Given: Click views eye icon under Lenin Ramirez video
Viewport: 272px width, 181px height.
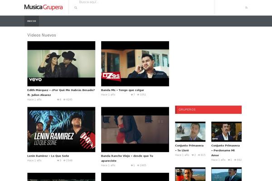Looking at the screenshot, I should (64, 160).
